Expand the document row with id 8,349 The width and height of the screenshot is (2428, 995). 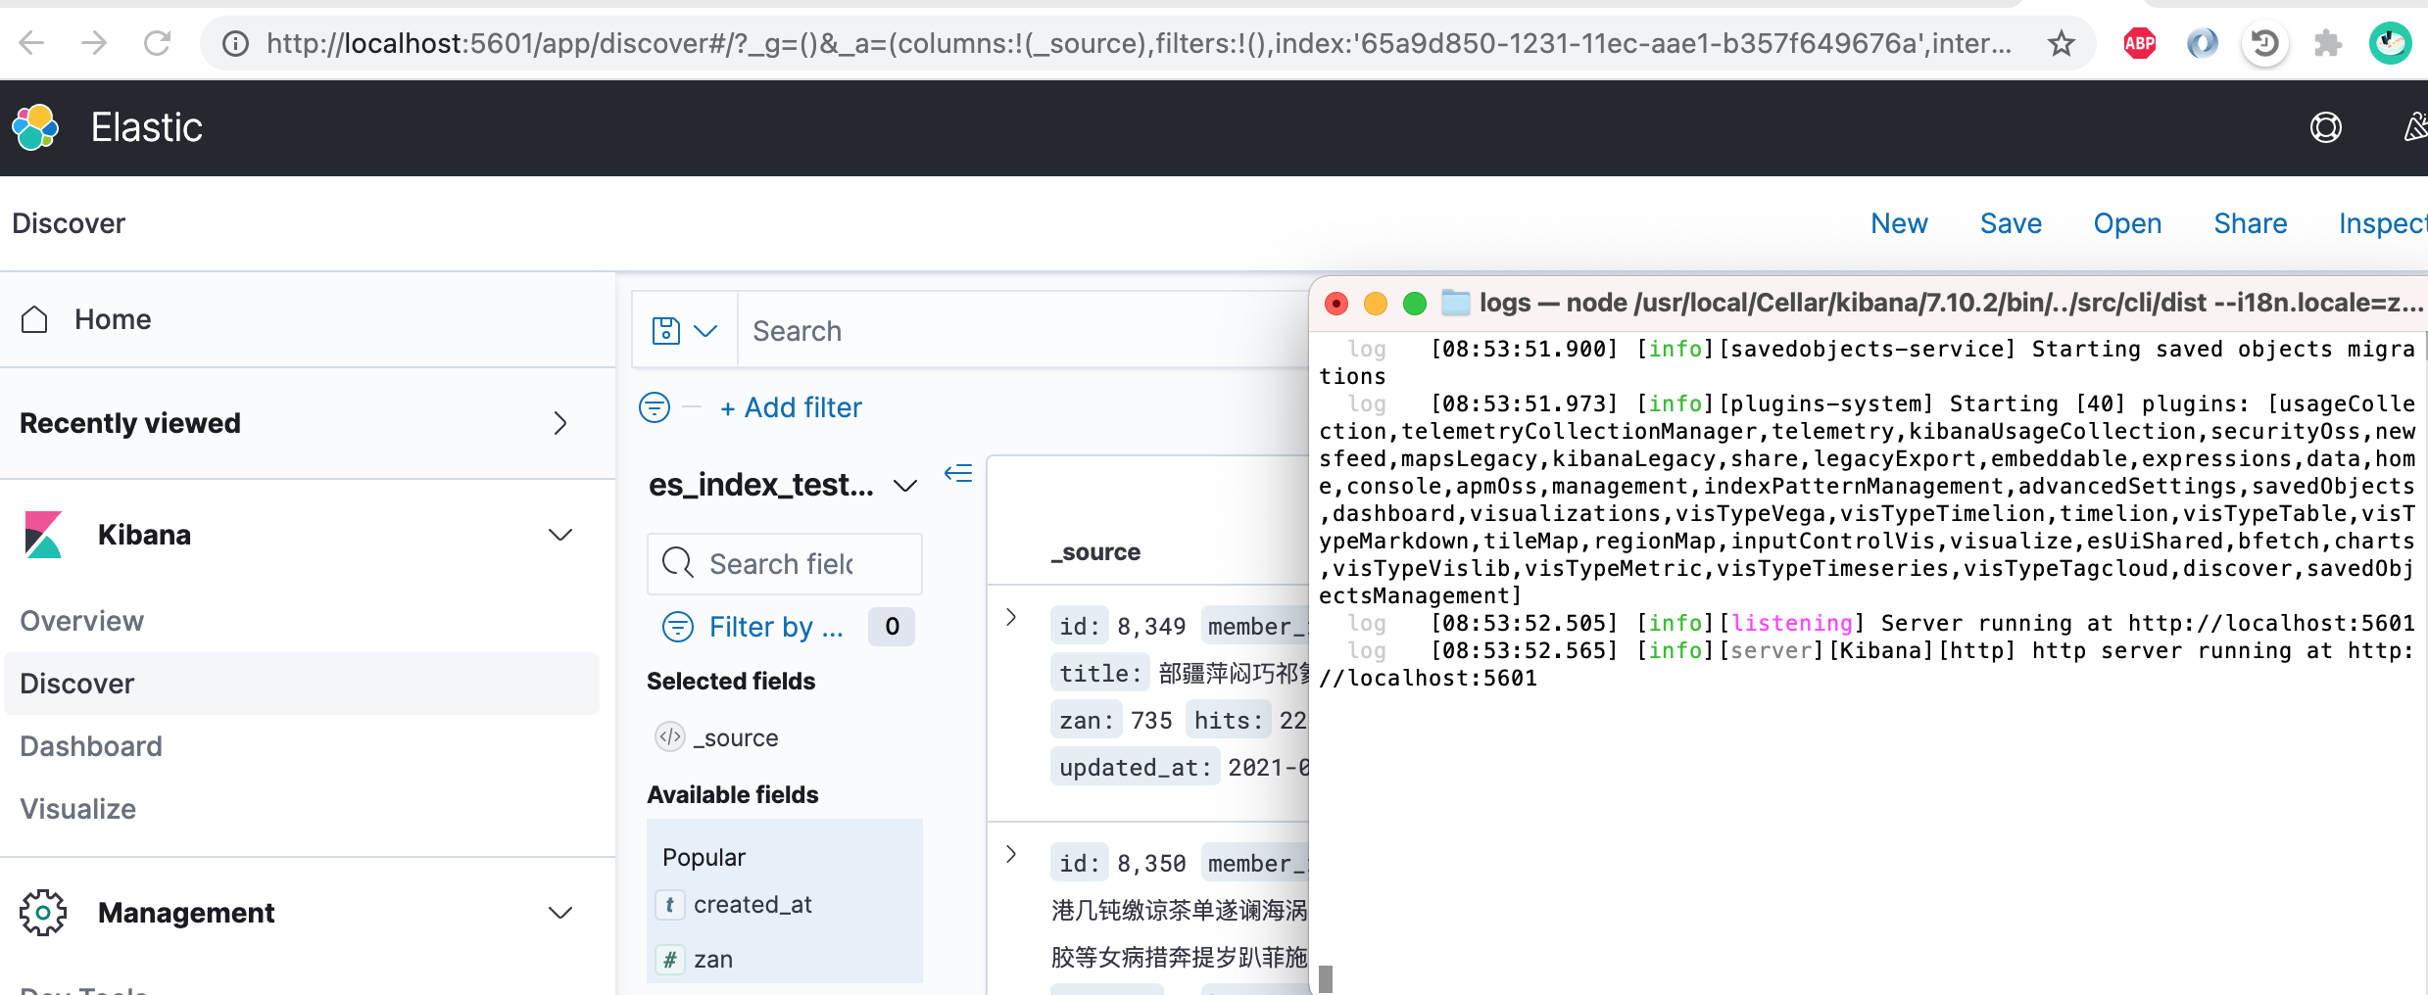coord(1011,617)
